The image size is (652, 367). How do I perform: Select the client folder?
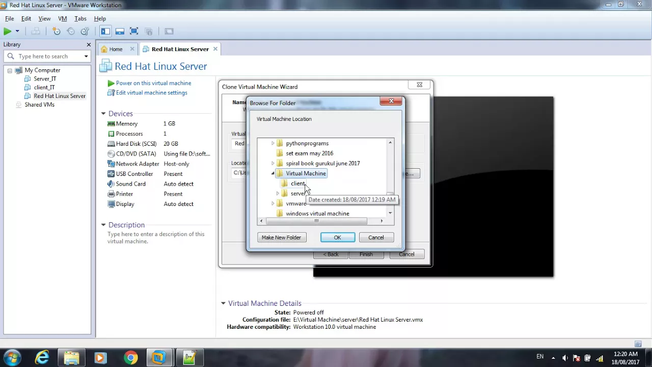pos(298,183)
